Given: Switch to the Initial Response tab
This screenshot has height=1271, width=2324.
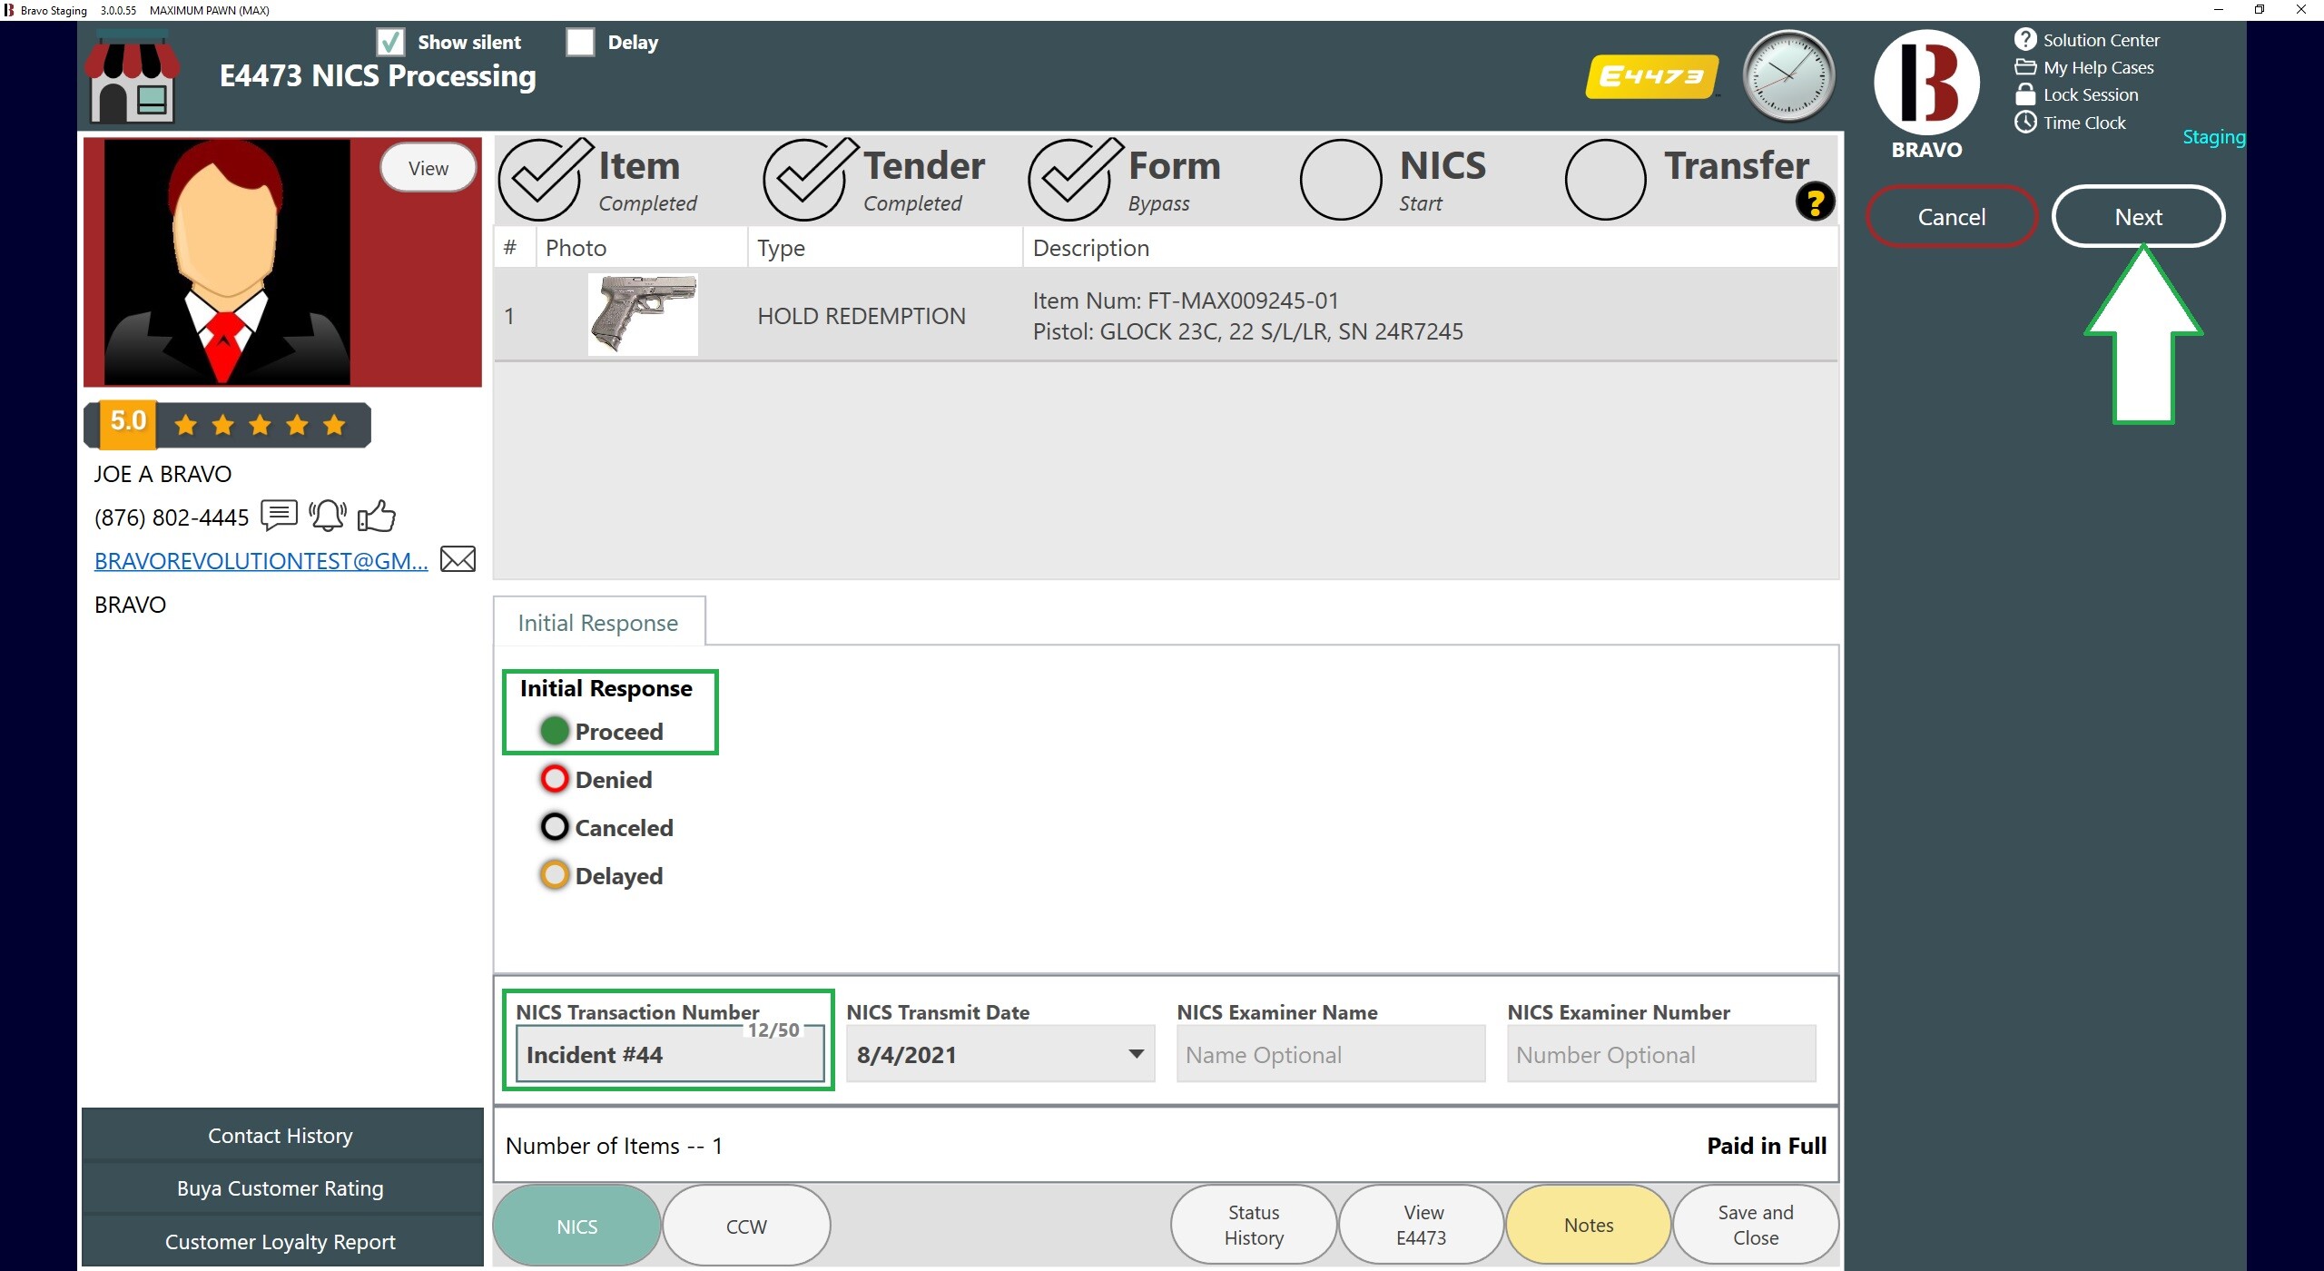Looking at the screenshot, I should [x=598, y=622].
